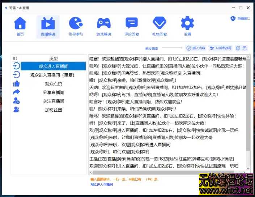Click the AI话术改写 button

tap(220, 48)
